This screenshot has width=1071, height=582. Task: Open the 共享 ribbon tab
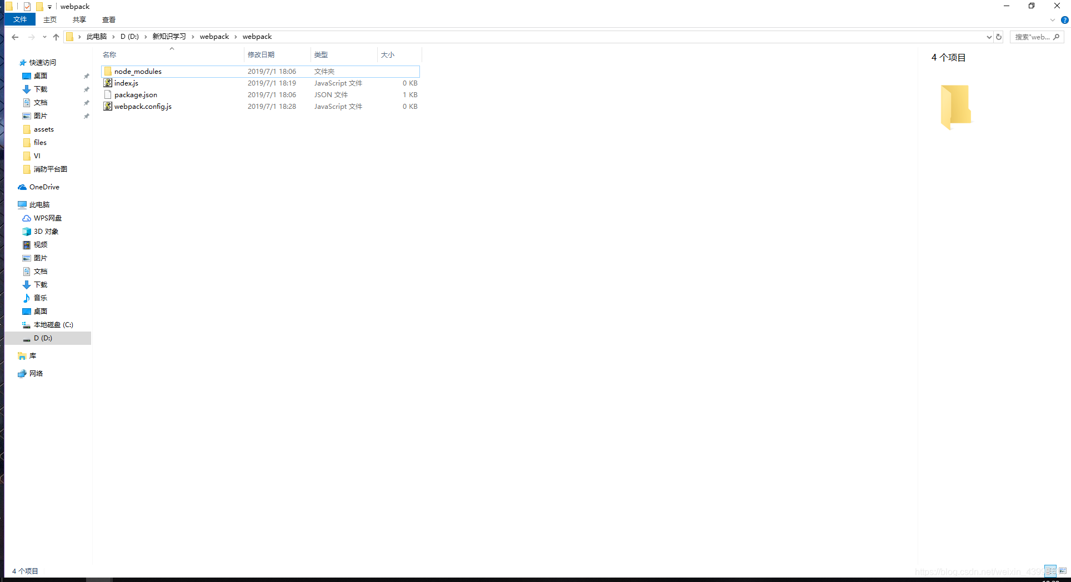tap(79, 19)
